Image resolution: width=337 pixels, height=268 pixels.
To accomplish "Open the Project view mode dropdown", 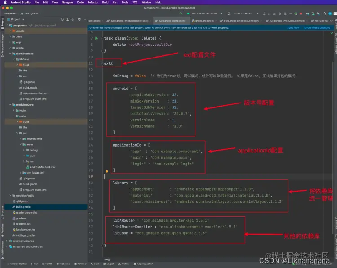I will (x=16, y=19).
